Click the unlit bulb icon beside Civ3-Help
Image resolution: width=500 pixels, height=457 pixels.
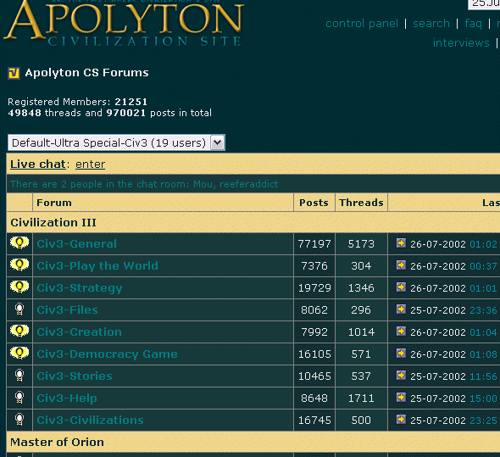[19, 398]
